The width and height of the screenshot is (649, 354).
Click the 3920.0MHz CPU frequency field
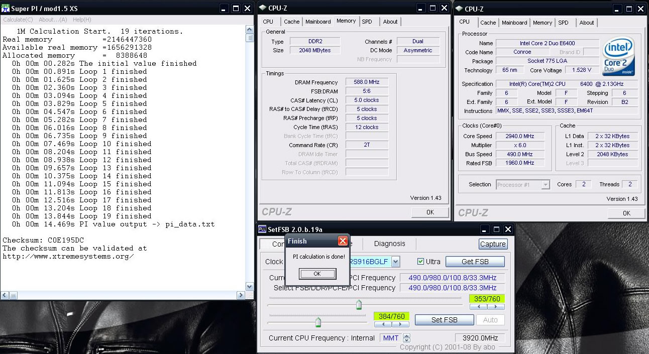pos(480,338)
